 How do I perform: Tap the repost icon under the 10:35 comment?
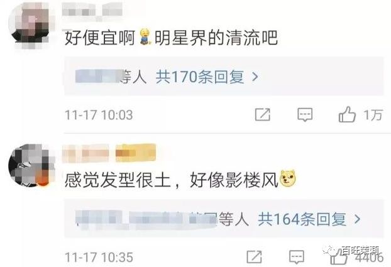coord(254,257)
